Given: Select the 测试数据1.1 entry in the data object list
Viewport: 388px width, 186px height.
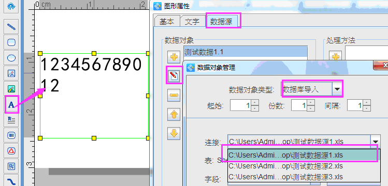Looking at the screenshot, I should click(246, 52).
